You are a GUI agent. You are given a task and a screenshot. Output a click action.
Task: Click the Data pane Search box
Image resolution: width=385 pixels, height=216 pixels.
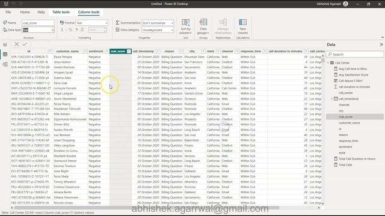(x=355, y=55)
